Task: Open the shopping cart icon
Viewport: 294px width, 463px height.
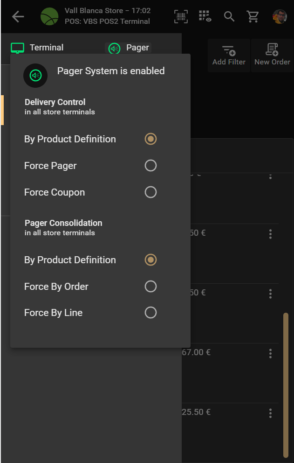Action: (x=253, y=17)
